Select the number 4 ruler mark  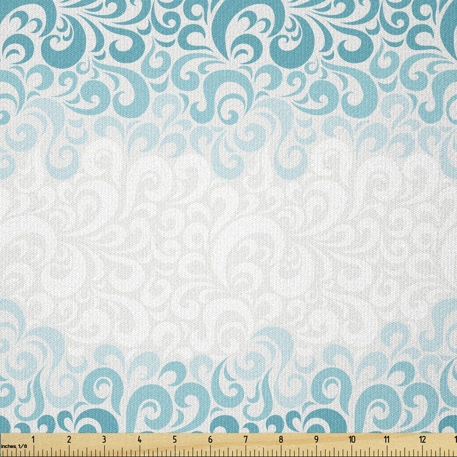pyautogui.click(x=139, y=439)
